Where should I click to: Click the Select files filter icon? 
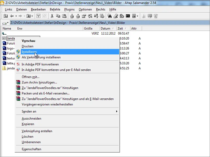click(38, 16)
